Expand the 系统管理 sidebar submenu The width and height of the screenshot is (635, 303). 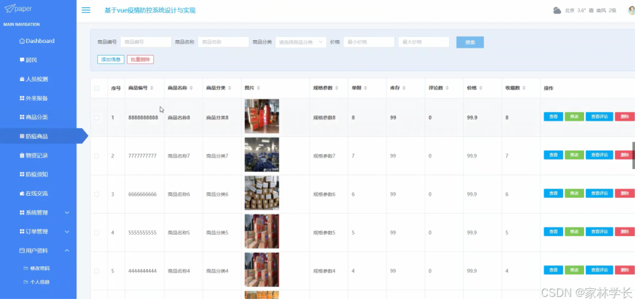(x=67, y=213)
